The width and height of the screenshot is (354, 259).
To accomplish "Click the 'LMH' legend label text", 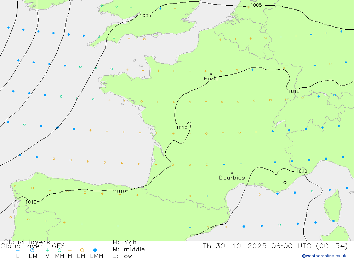I will (97, 256).
